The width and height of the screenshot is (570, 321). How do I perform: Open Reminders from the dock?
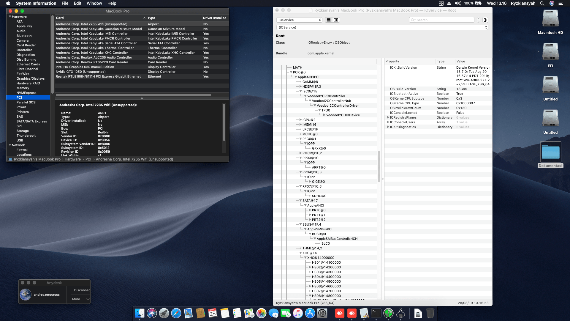(237, 313)
